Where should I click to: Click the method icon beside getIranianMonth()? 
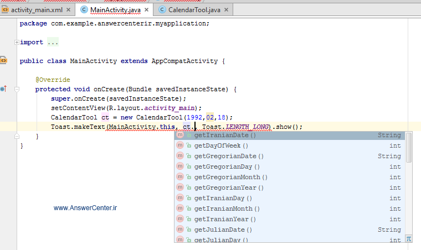[180, 208]
